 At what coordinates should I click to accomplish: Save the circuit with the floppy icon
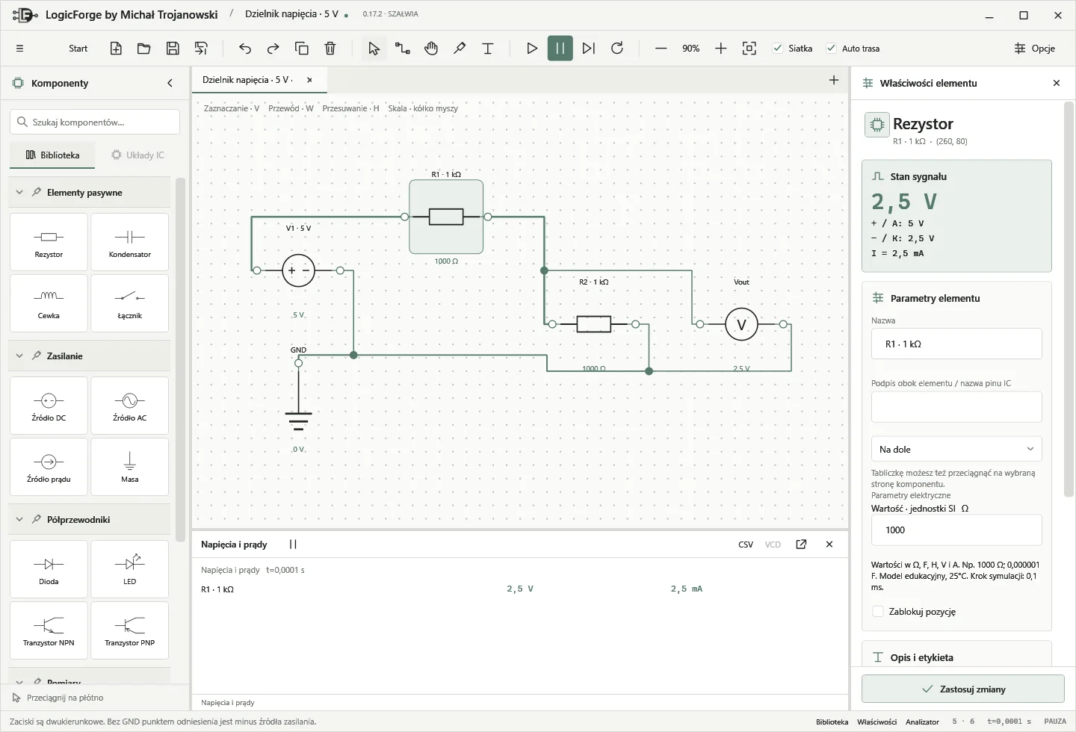pyautogui.click(x=173, y=49)
